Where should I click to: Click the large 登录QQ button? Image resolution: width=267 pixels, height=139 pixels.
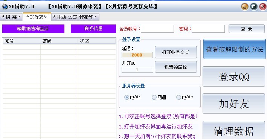[234, 76]
